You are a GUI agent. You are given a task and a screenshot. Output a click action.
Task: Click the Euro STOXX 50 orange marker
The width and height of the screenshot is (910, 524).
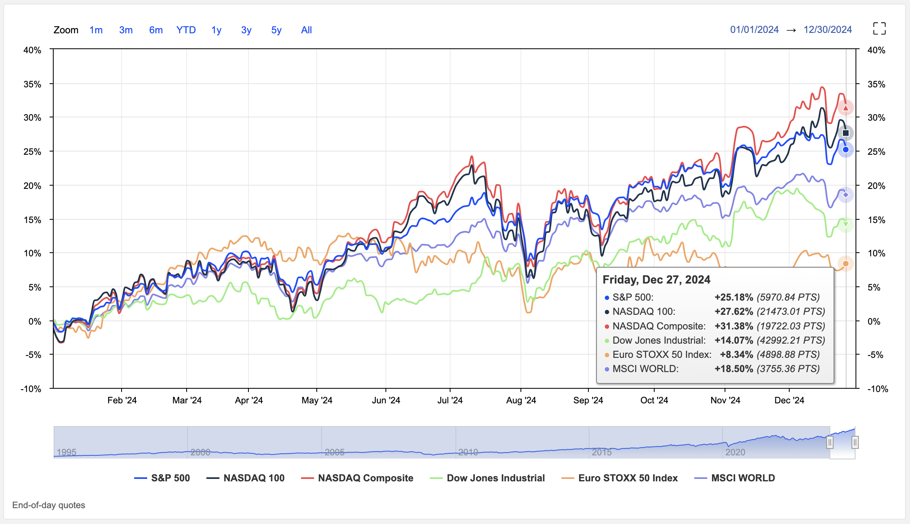coord(846,264)
